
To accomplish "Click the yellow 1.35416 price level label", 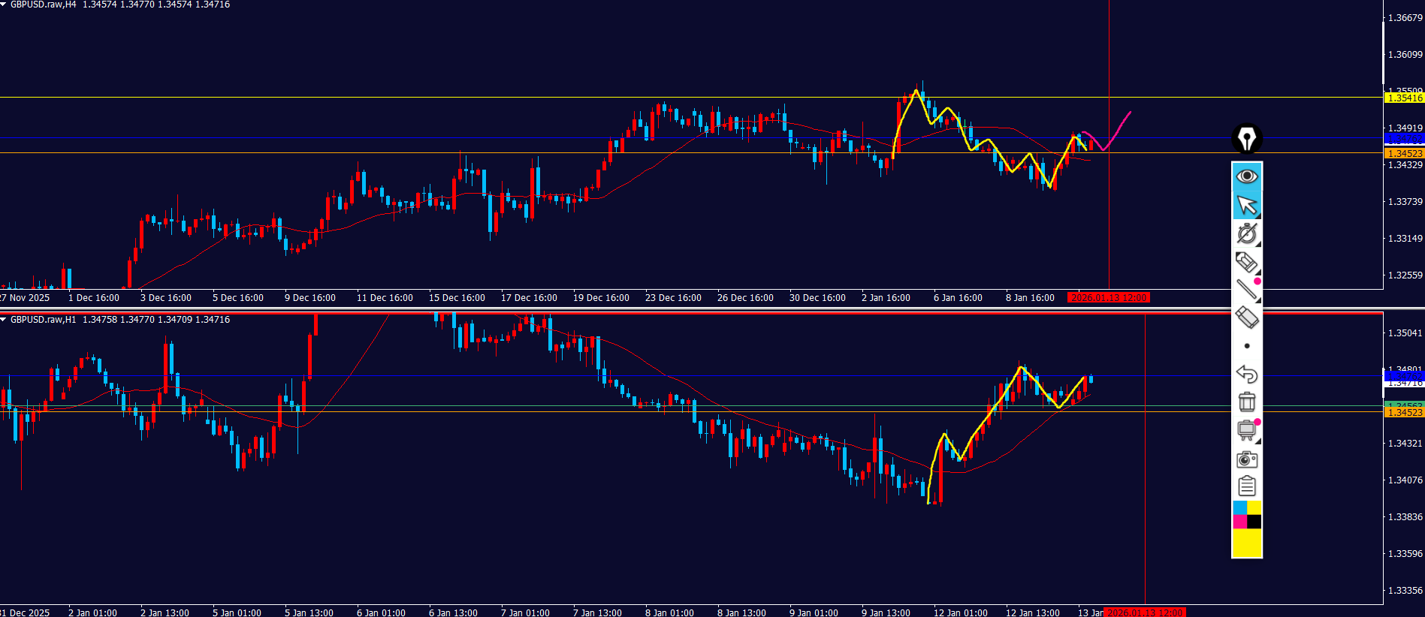I will coord(1404,98).
